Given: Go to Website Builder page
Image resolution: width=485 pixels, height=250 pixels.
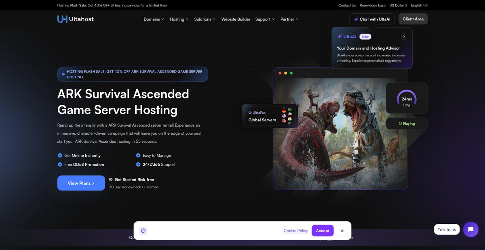Looking at the screenshot, I should pos(236,19).
